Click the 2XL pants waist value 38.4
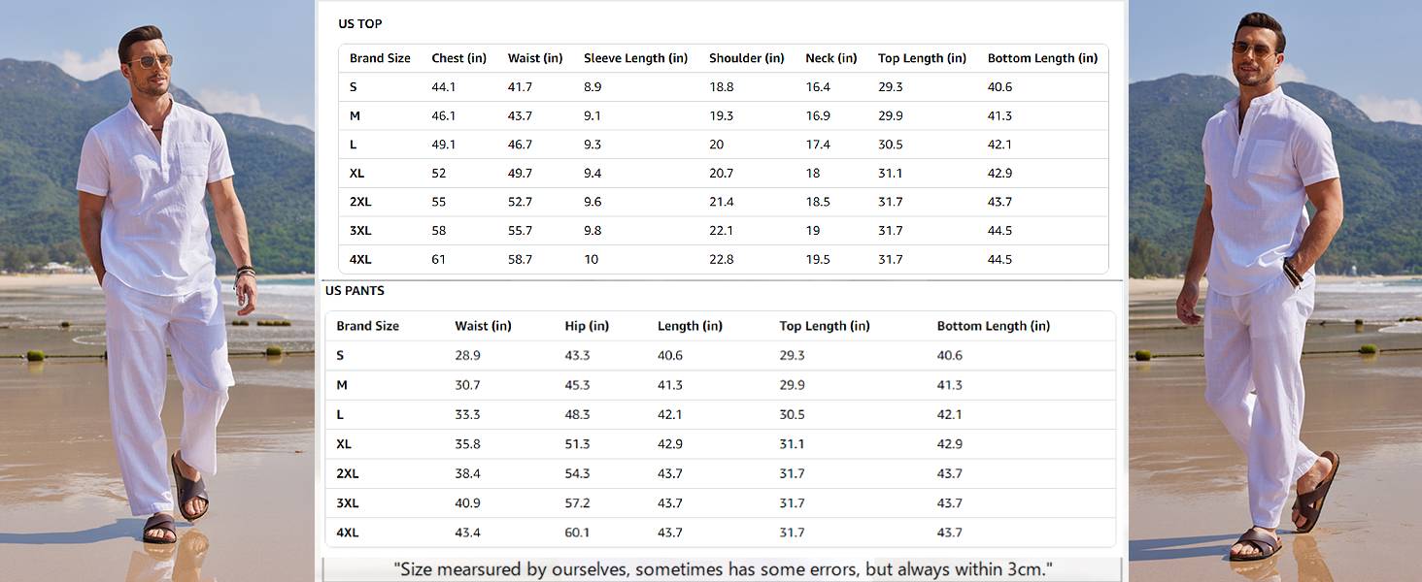Image resolution: width=1422 pixels, height=582 pixels. [x=467, y=473]
